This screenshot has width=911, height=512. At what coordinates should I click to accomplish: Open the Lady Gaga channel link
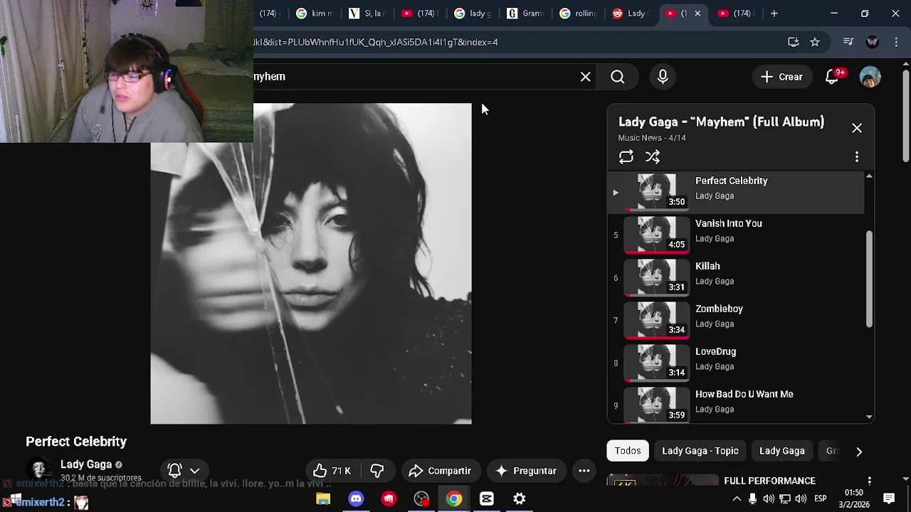point(85,464)
